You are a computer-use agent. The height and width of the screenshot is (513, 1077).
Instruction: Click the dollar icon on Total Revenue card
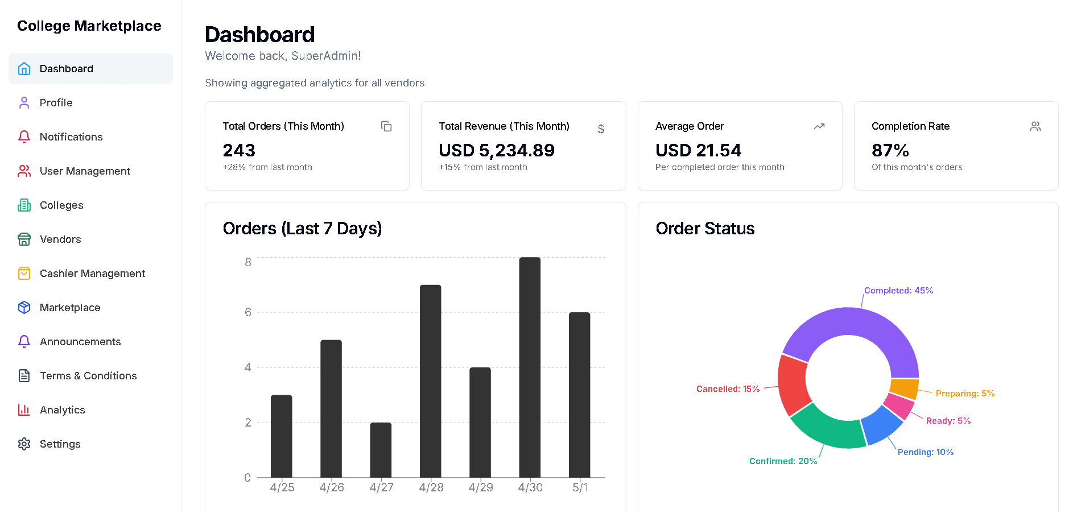(601, 129)
